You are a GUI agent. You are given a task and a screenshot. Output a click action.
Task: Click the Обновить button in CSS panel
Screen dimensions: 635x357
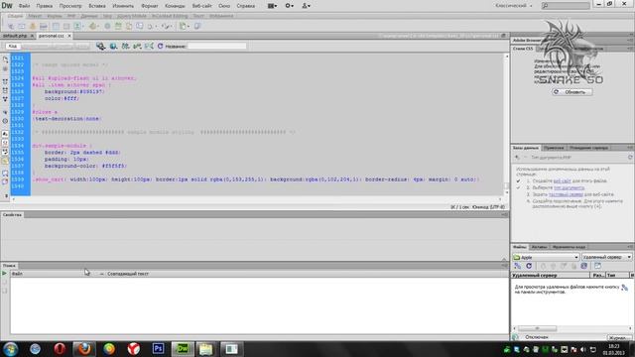point(572,92)
